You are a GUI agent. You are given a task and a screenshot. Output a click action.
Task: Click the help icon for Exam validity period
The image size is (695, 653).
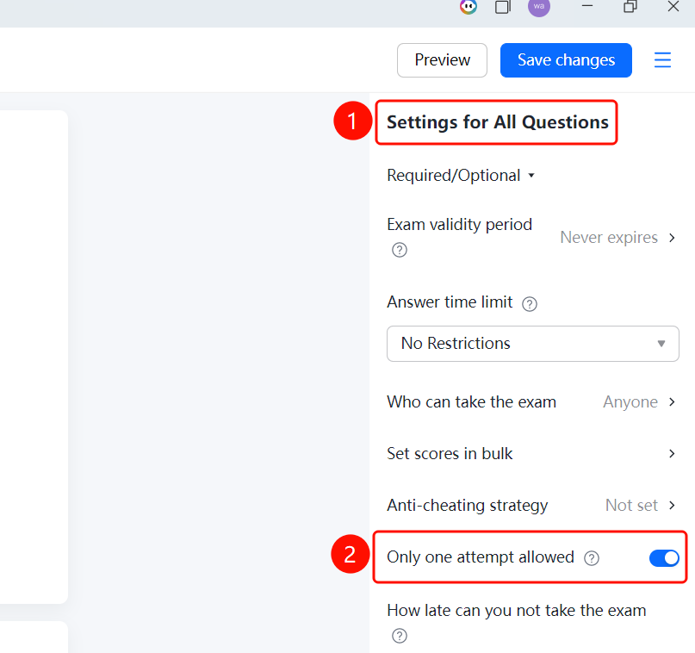tap(400, 250)
